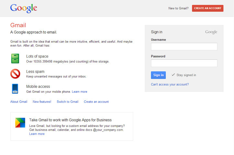This screenshot has height=155, width=234.
Task: Click the Lots of space heading
Action: point(37,56)
